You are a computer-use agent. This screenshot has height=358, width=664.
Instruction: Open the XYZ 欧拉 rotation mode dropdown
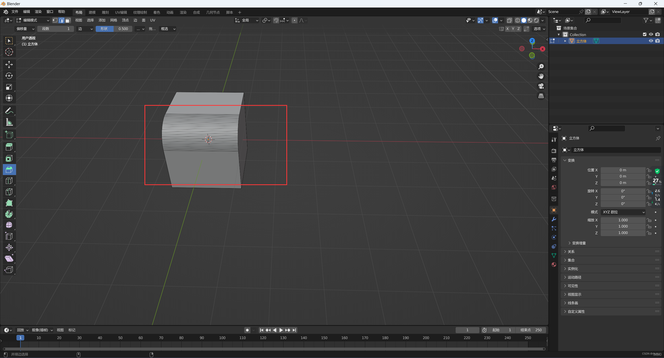tap(623, 212)
